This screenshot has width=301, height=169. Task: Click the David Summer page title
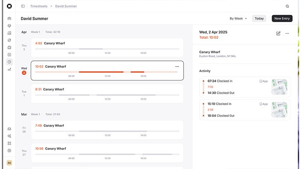34,18
